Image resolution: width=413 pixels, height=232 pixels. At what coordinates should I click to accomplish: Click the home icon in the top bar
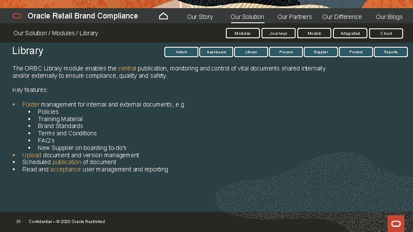[163, 16]
